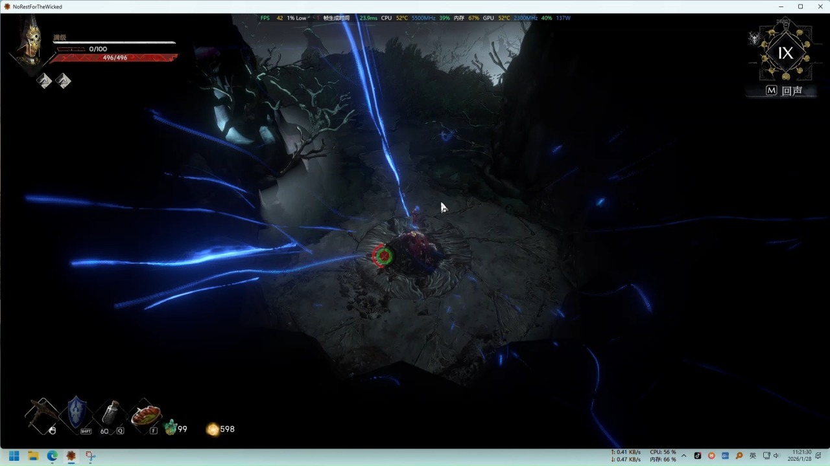830x466 pixels.
Task: Click the 满级 level label
Action: (60, 38)
